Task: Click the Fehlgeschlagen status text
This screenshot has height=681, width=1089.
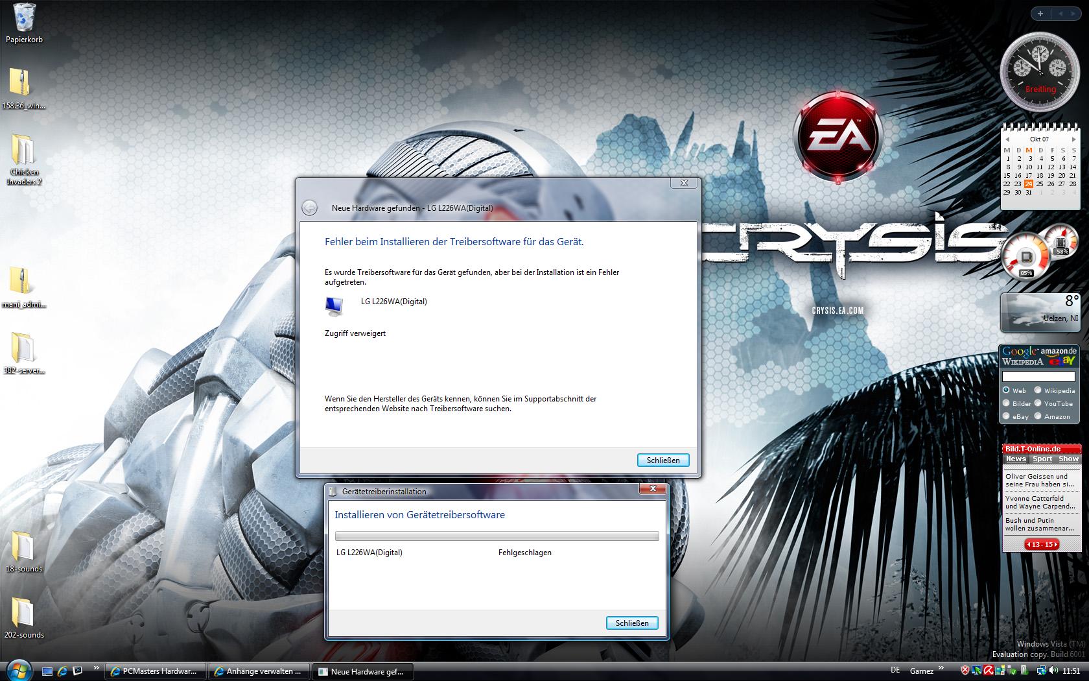Action: point(525,553)
